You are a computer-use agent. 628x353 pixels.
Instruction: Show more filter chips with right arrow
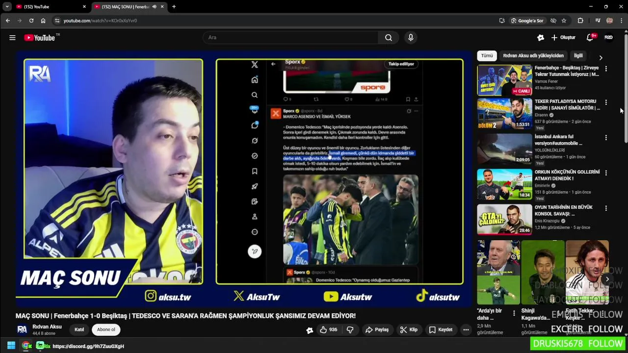coord(601,57)
